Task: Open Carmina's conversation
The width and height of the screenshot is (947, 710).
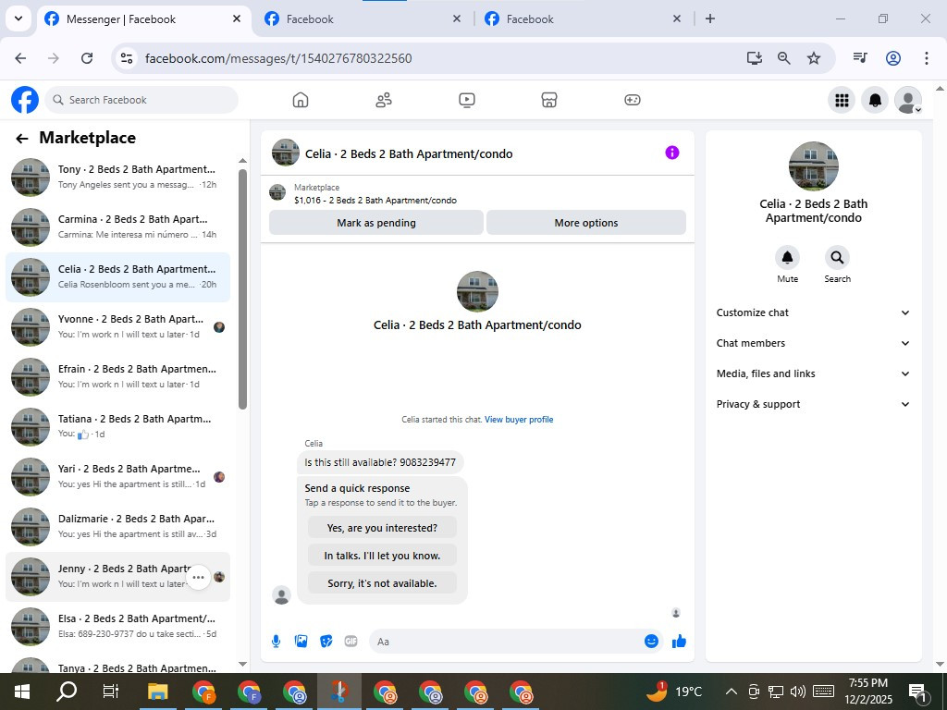Action: [x=117, y=227]
